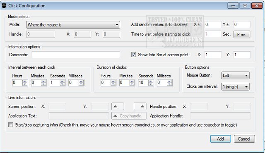Open the Mouse Button dropdown
This screenshot has width=265, height=153.
(x=235, y=75)
